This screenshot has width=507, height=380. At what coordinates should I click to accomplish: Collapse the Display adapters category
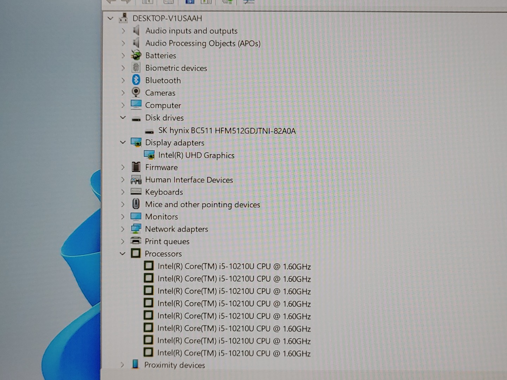pos(123,142)
